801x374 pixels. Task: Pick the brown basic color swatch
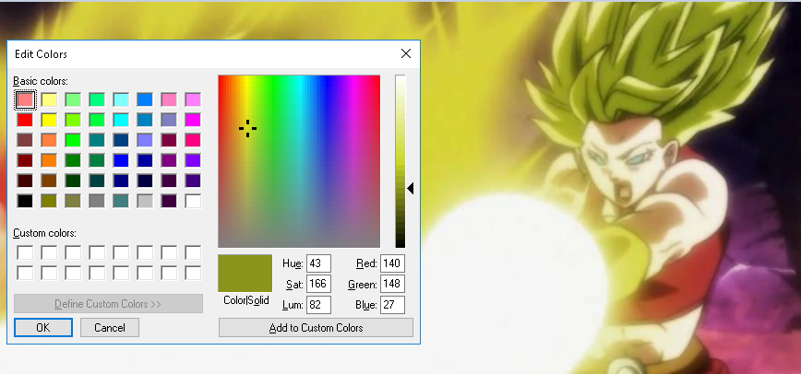[49, 181]
